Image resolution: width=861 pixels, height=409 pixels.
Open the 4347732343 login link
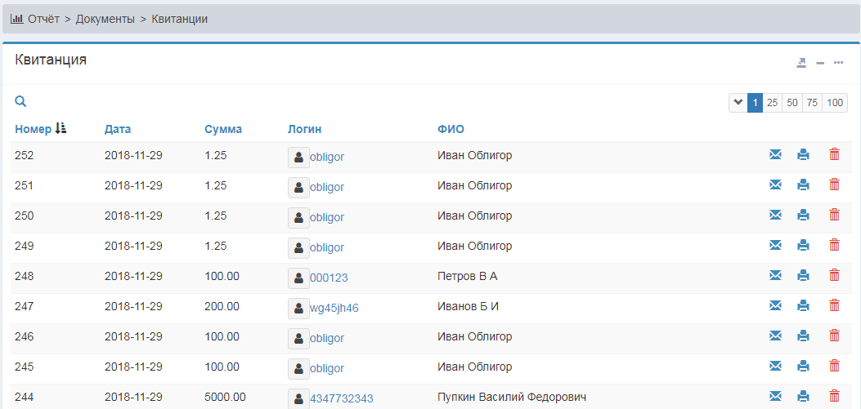pos(341,398)
